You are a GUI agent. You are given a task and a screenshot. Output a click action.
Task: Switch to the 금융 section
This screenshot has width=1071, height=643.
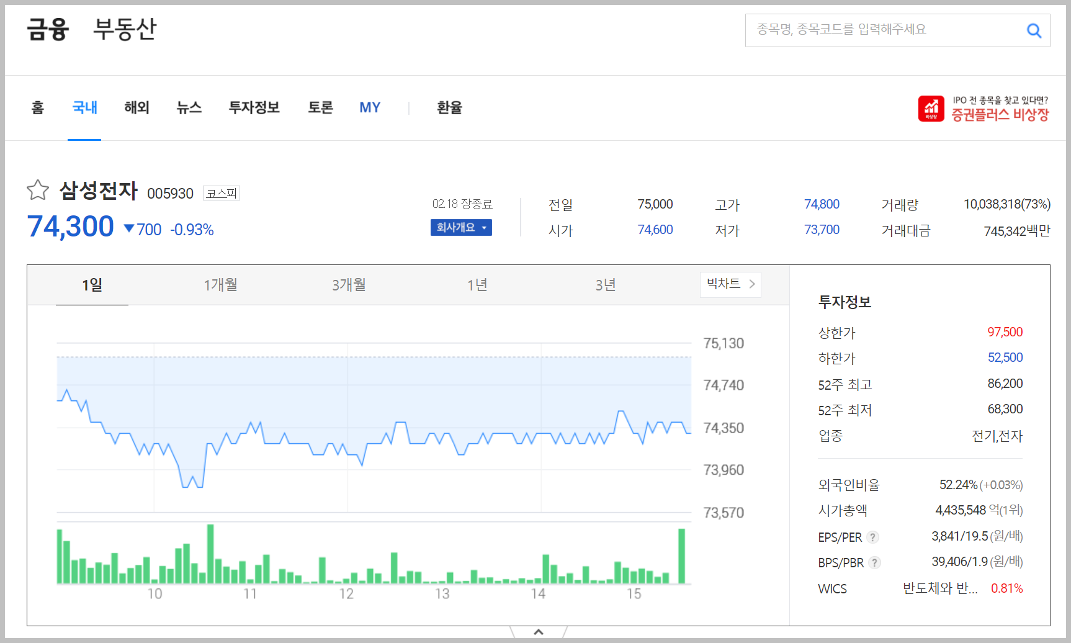(48, 29)
